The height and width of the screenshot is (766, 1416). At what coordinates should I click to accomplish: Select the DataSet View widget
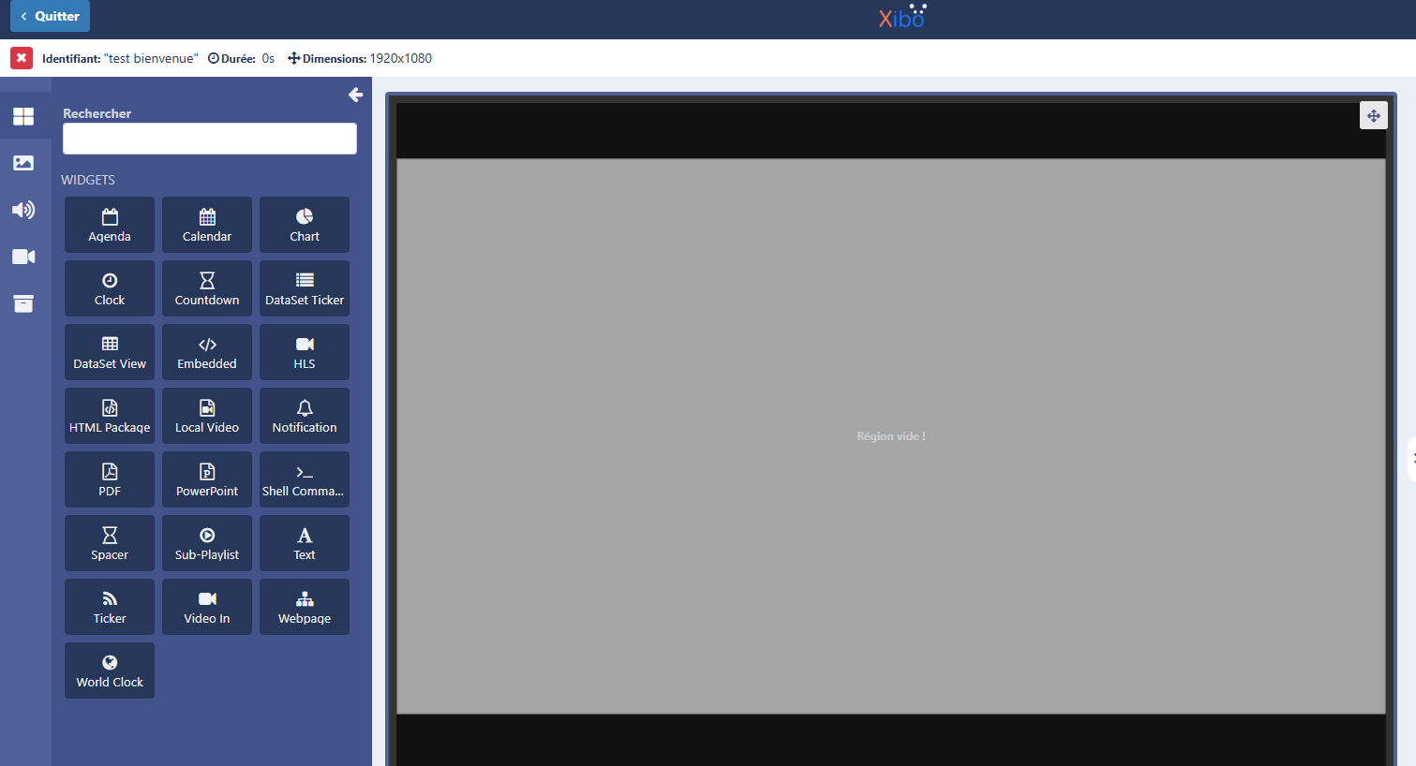(110, 352)
